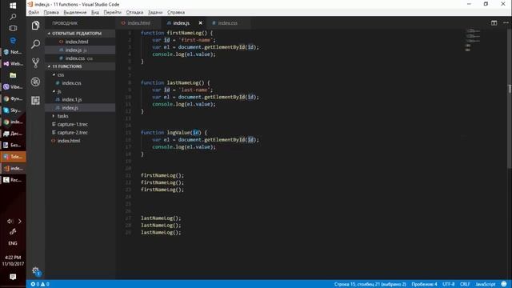Open the Edit menu (Правка)
Image resolution: width=512 pixels, height=288 pixels.
click(51, 13)
